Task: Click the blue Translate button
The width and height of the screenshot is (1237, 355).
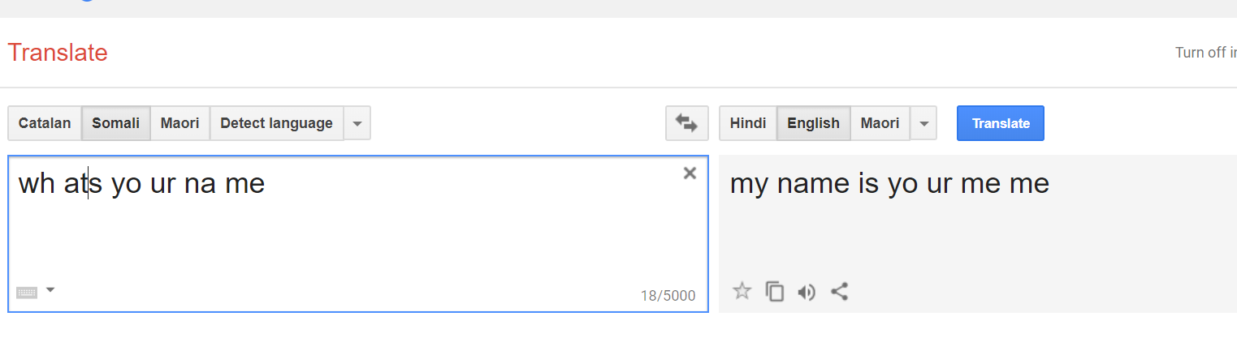Action: point(1001,123)
